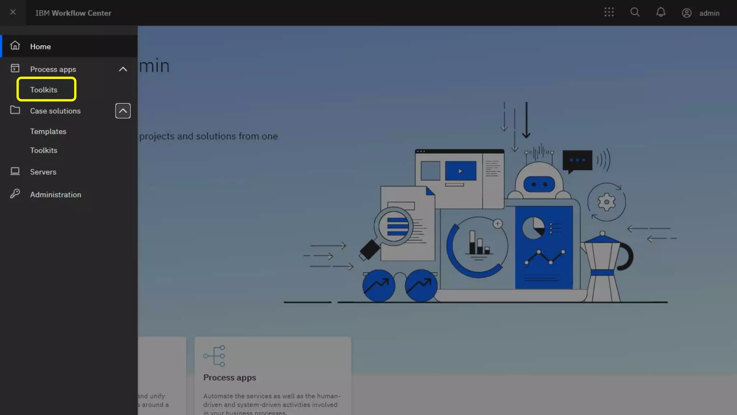Click the admin username label

[x=709, y=13]
